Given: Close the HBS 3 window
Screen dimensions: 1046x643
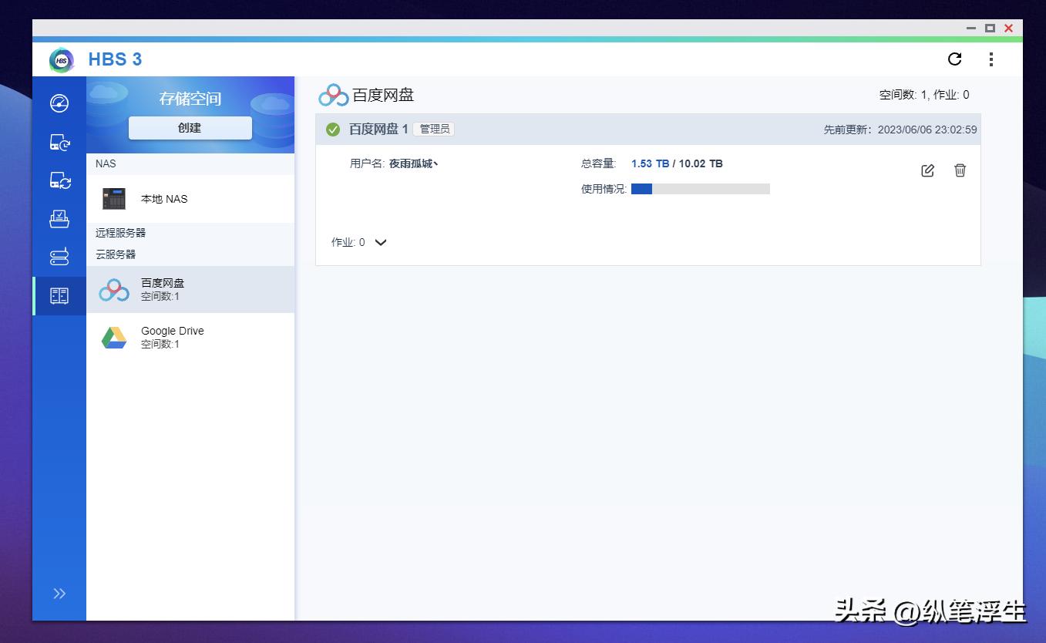Looking at the screenshot, I should coord(1008,28).
